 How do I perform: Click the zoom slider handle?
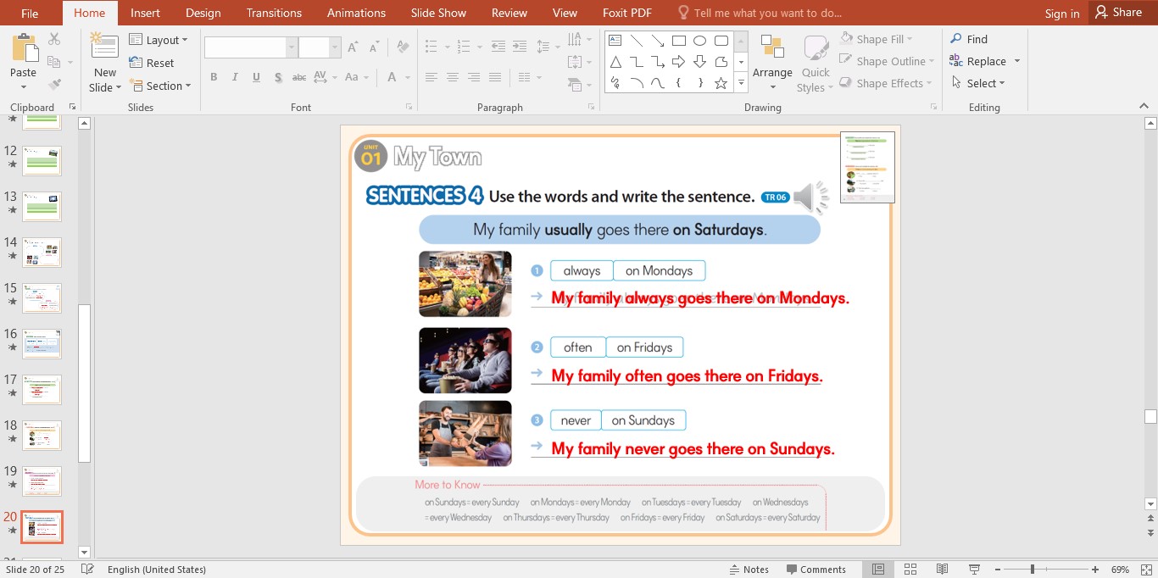click(x=1032, y=570)
